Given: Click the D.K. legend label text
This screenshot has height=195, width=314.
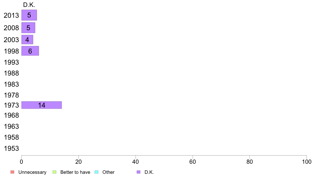Looking at the screenshot, I should pyautogui.click(x=149, y=172).
